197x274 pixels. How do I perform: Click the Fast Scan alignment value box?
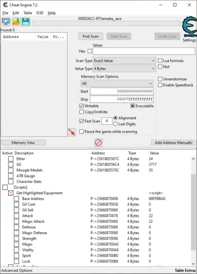pos(107,121)
